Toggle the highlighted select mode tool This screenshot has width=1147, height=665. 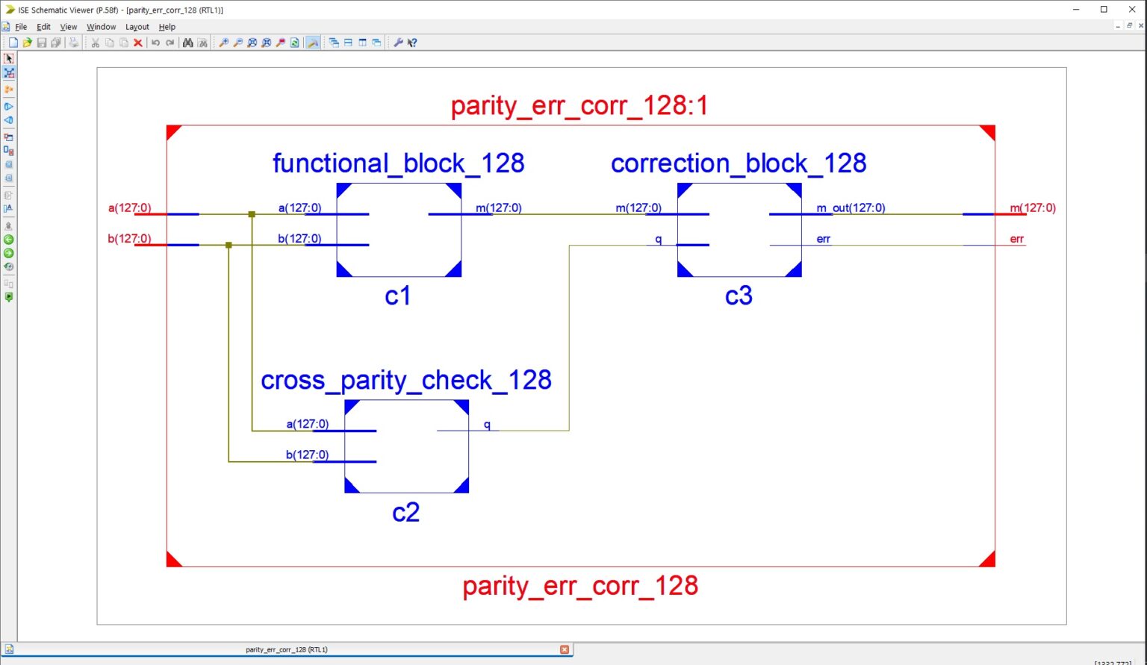coord(9,73)
